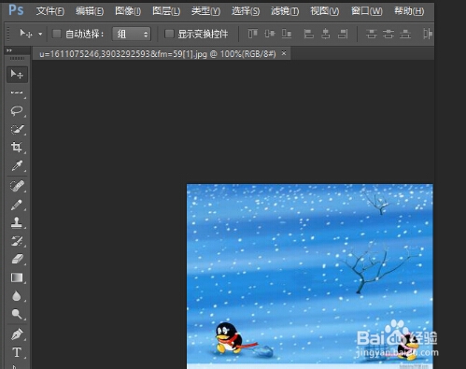Select the Eraser tool
This screenshot has width=466, height=369.
point(17,259)
